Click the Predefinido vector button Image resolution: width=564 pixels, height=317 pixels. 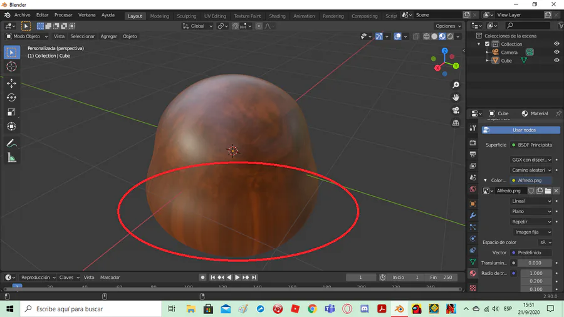point(531,252)
